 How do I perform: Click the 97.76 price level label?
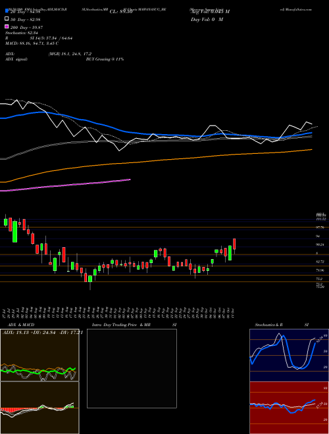click(x=320, y=228)
